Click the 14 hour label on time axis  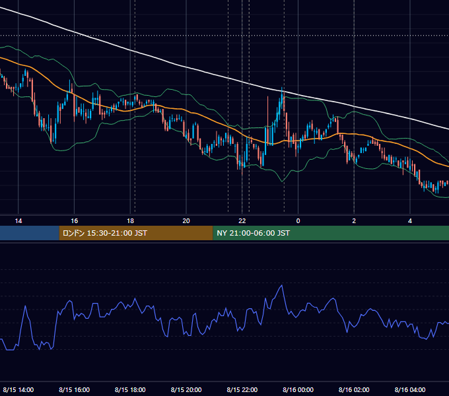point(18,221)
